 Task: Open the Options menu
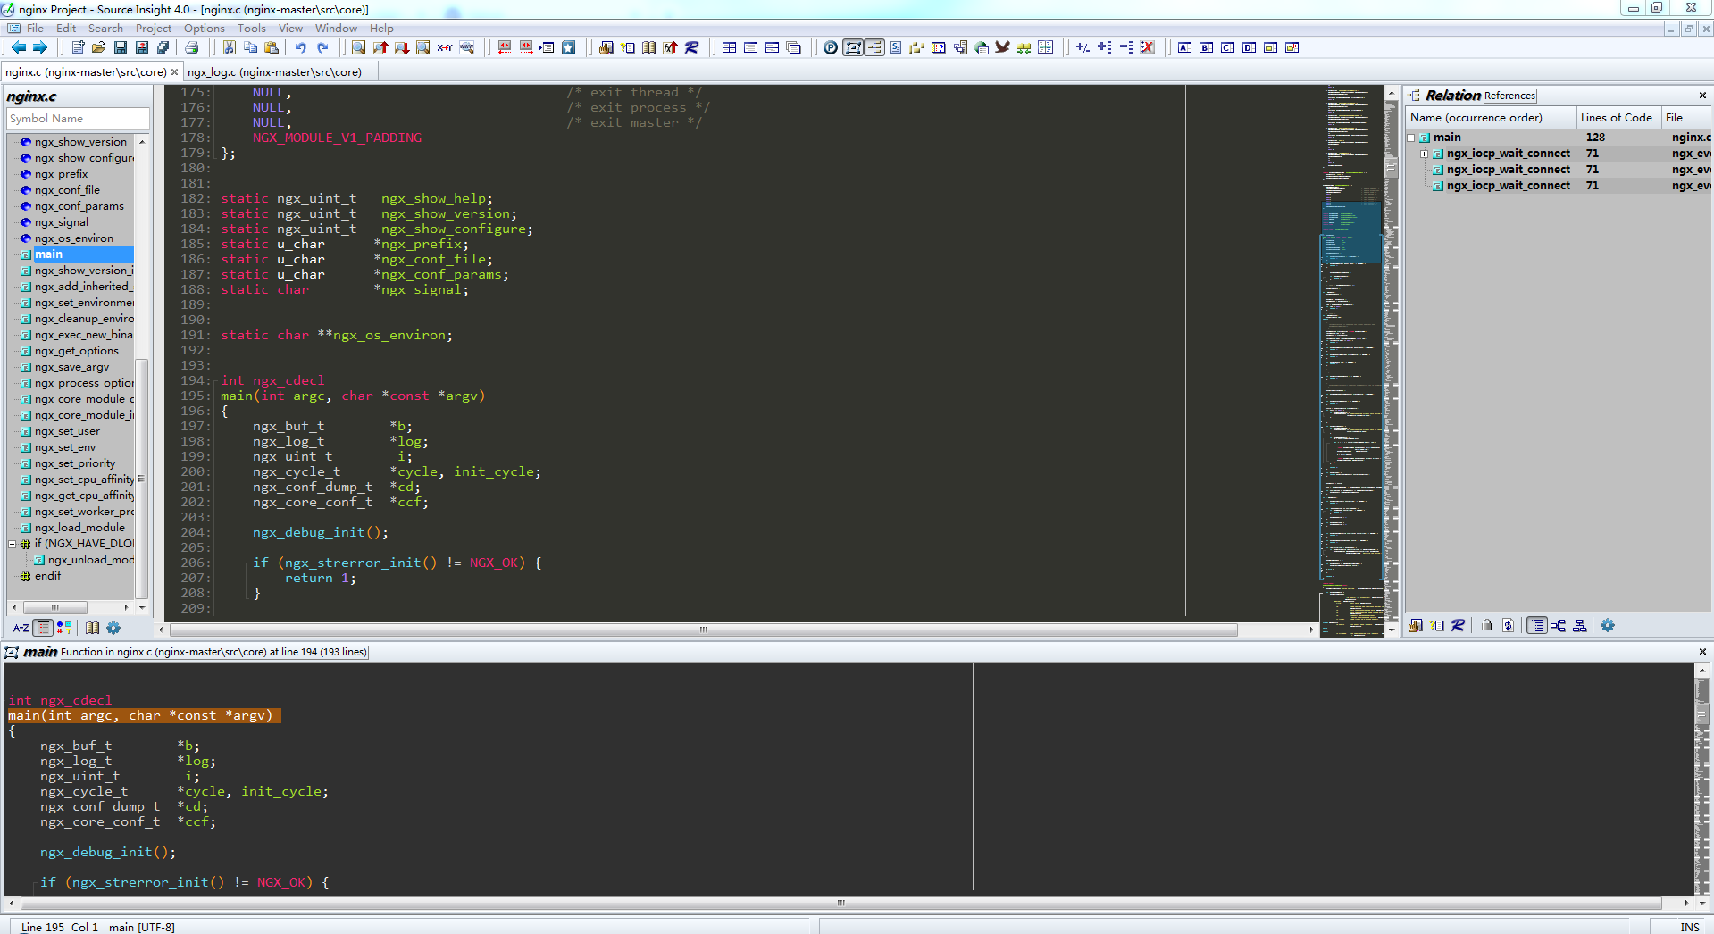(x=205, y=29)
